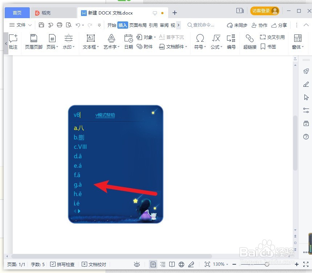The height and width of the screenshot is (273, 312).
Task: Click 协作 collaborate button
Action: coord(259,25)
